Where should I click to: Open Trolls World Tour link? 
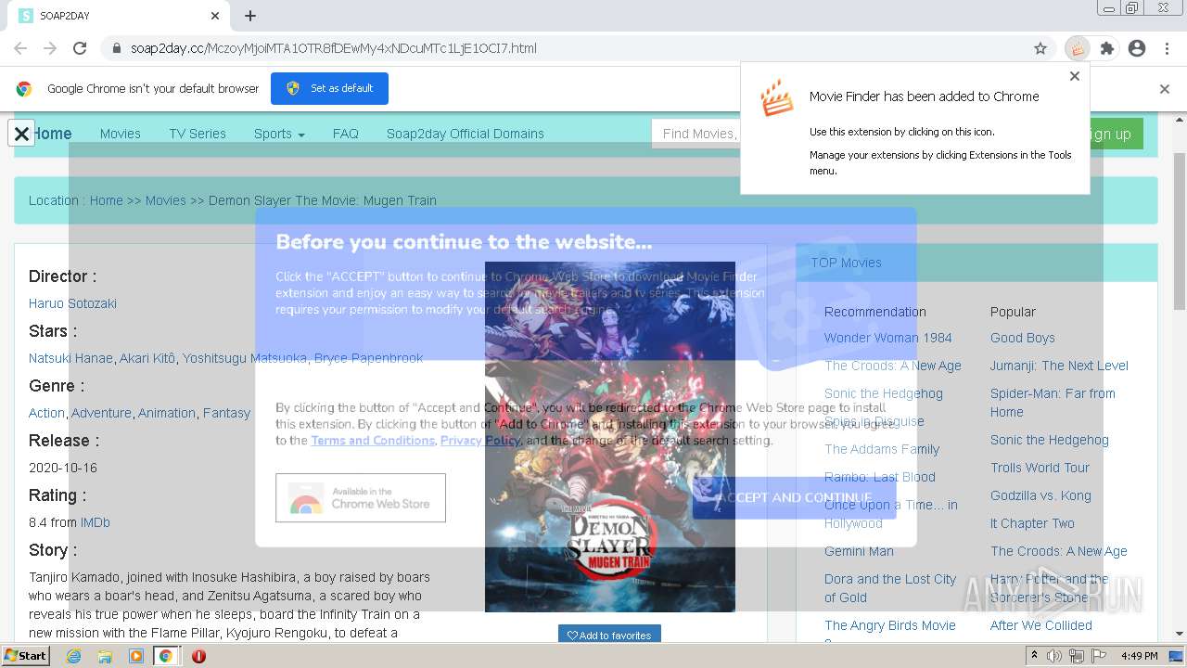(x=1040, y=468)
